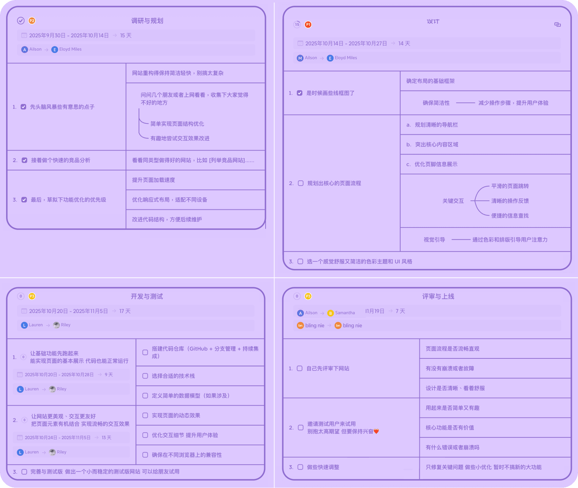The width and height of the screenshot is (578, 488).
Task: Open Samantha's avatar on 评审与上线 card
Action: pos(330,313)
